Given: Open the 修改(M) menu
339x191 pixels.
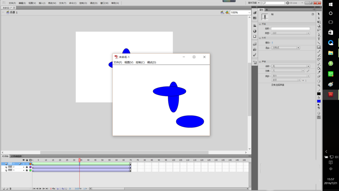Looking at the screenshot, I should [x=52, y=3].
